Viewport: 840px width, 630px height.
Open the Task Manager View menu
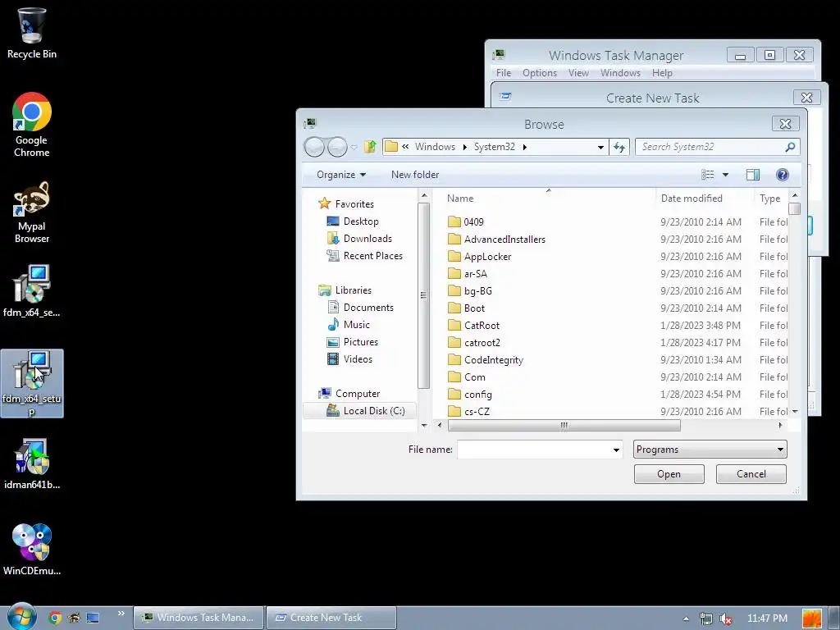pos(578,73)
